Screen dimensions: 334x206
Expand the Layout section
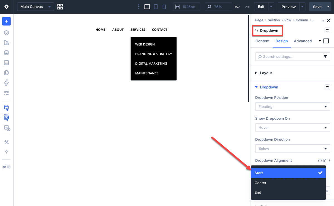point(266,73)
